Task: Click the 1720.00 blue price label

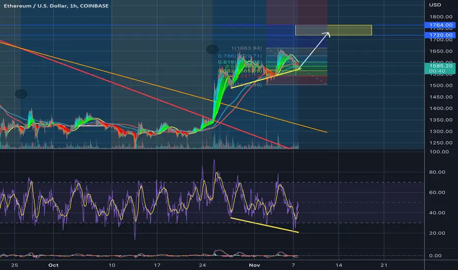Action: (x=440, y=35)
